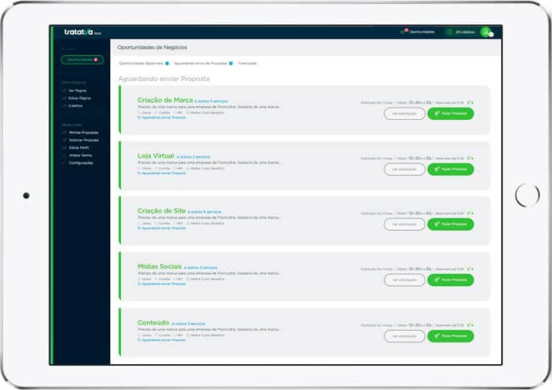Open the Criação de Site opportunity title

pos(162,211)
